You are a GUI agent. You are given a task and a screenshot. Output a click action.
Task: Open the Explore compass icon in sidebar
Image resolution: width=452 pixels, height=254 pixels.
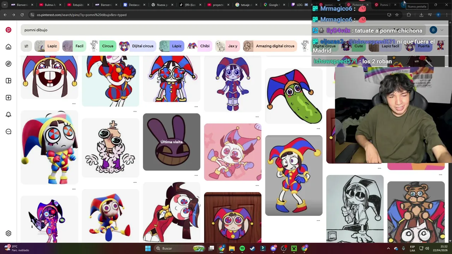pyautogui.click(x=8, y=64)
